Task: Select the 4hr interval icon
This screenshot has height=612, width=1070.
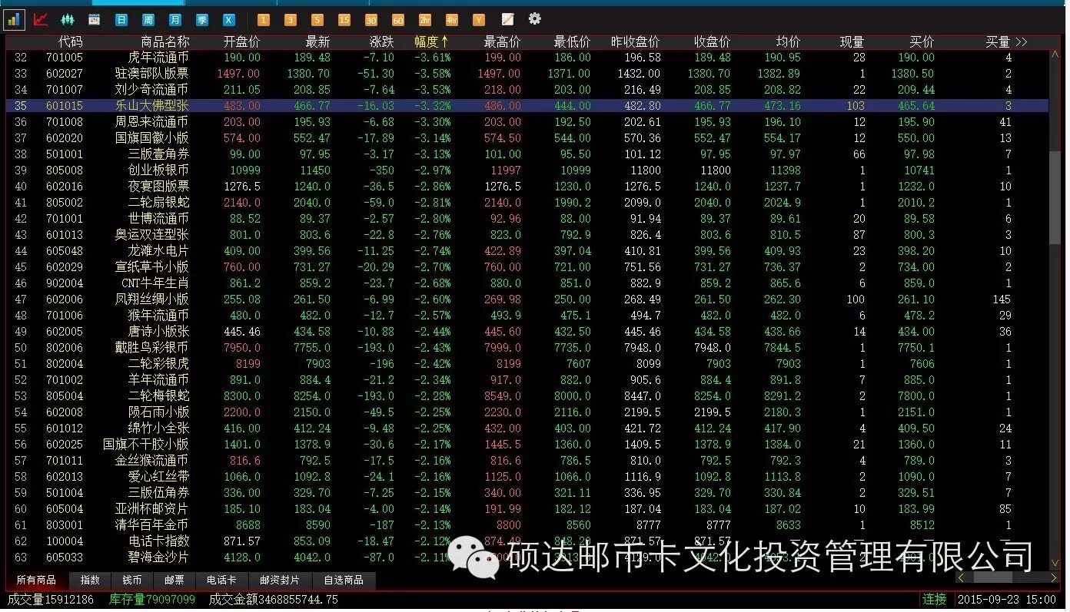Action: pos(452,19)
